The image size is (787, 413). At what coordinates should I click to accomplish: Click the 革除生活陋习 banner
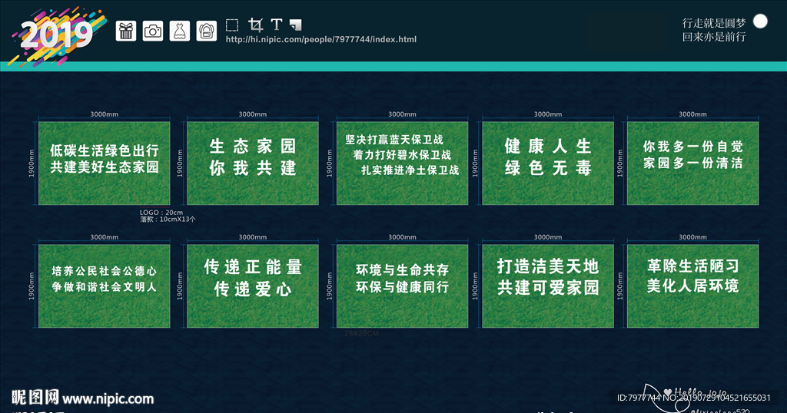click(x=692, y=286)
